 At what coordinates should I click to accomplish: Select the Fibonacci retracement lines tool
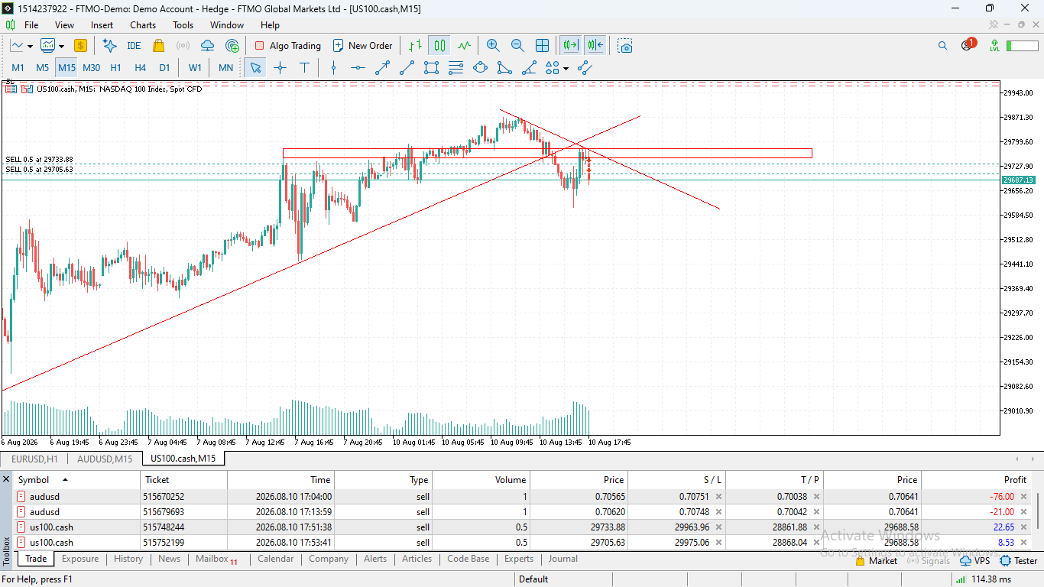pyautogui.click(x=456, y=68)
